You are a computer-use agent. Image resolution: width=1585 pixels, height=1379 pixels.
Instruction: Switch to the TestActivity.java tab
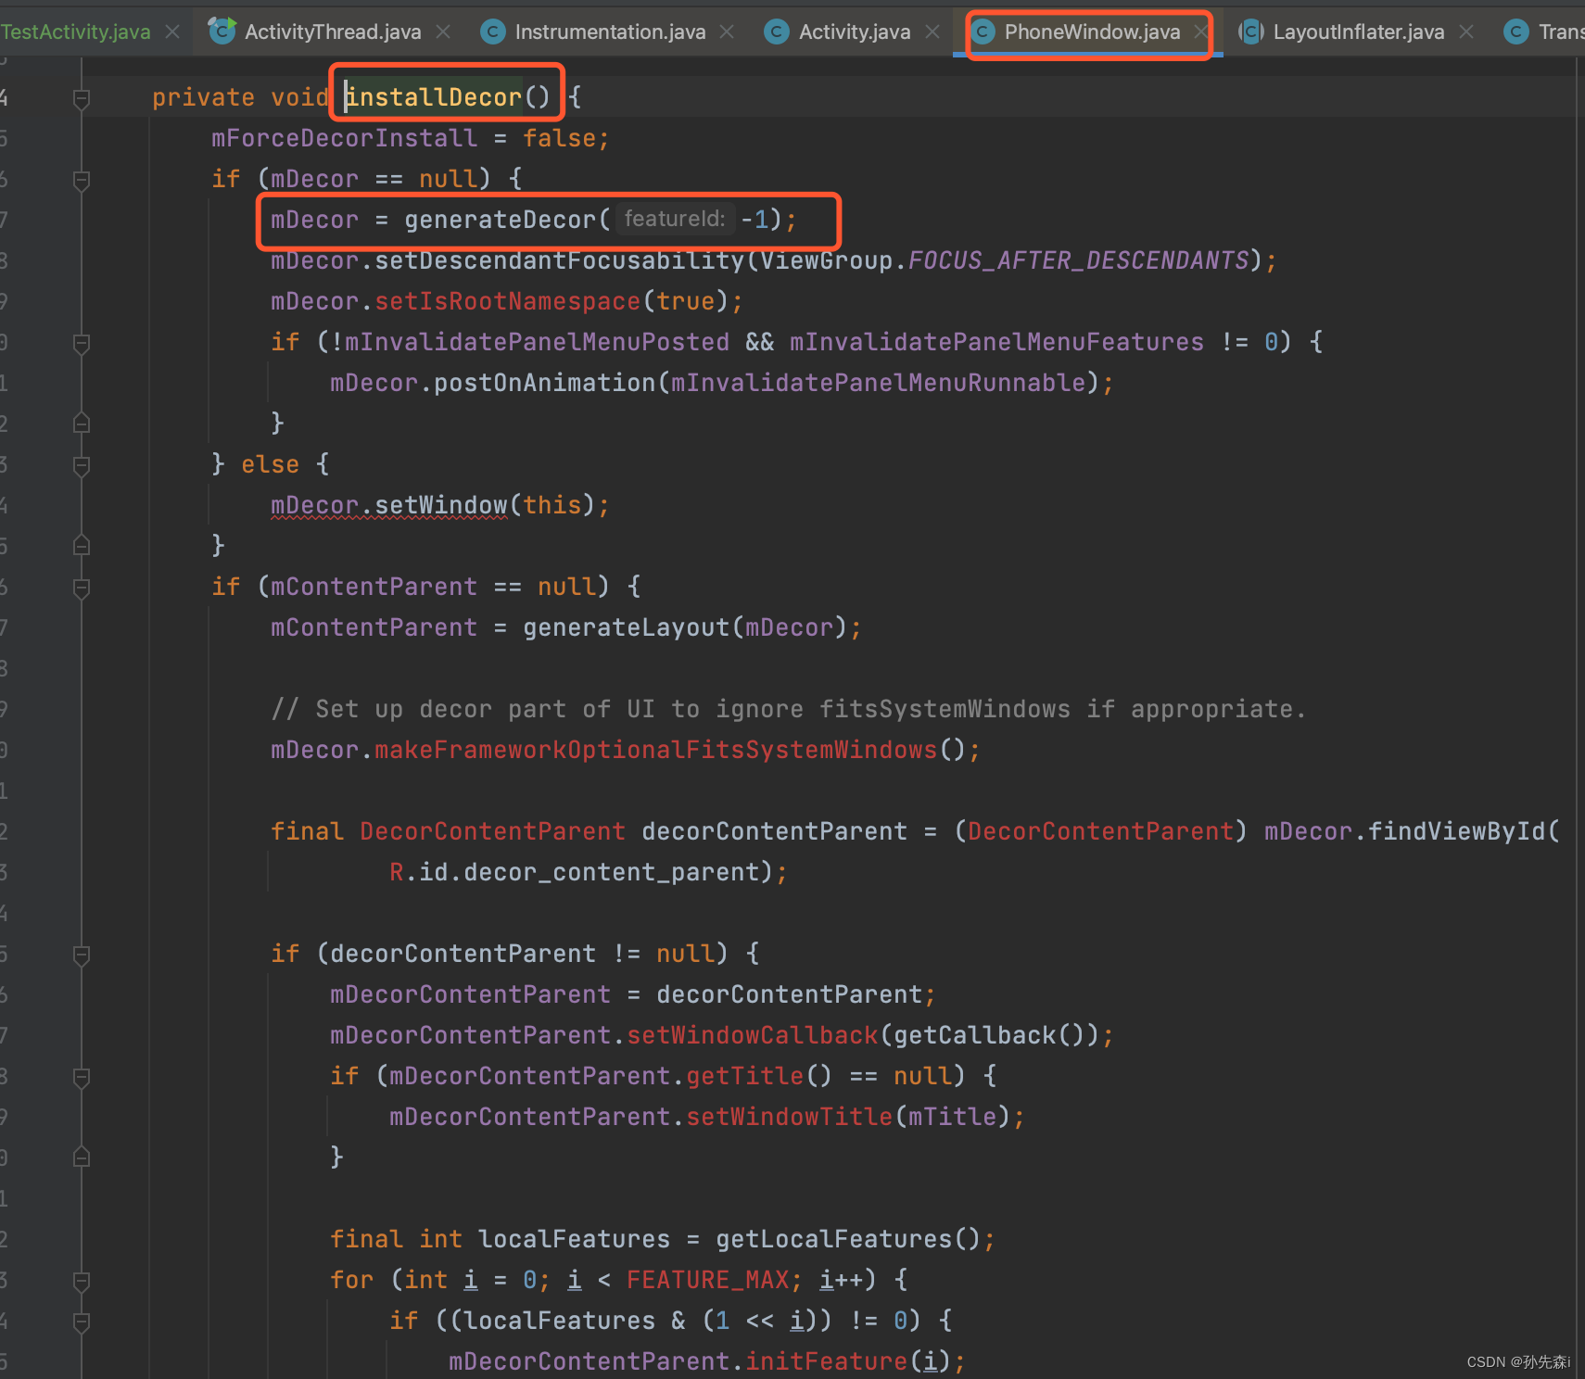(75, 32)
